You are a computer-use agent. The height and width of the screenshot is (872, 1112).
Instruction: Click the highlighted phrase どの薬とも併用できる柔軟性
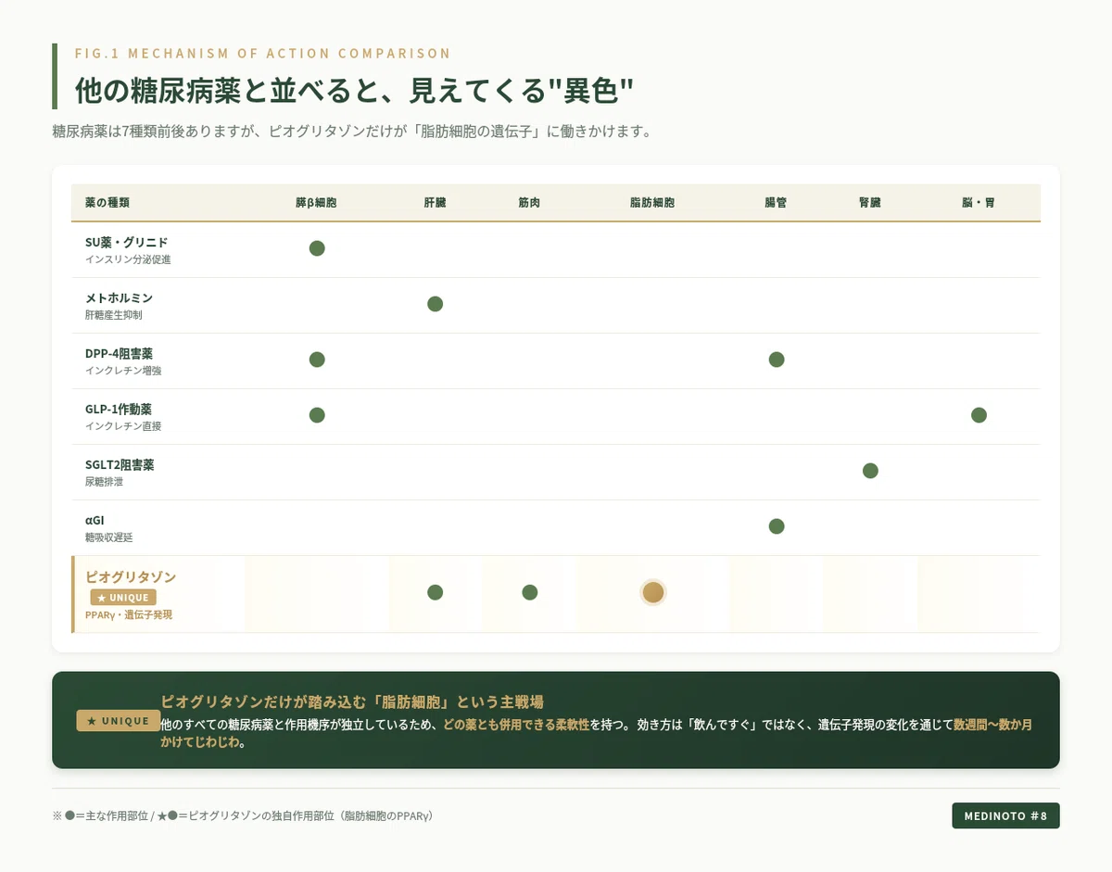coord(516,725)
